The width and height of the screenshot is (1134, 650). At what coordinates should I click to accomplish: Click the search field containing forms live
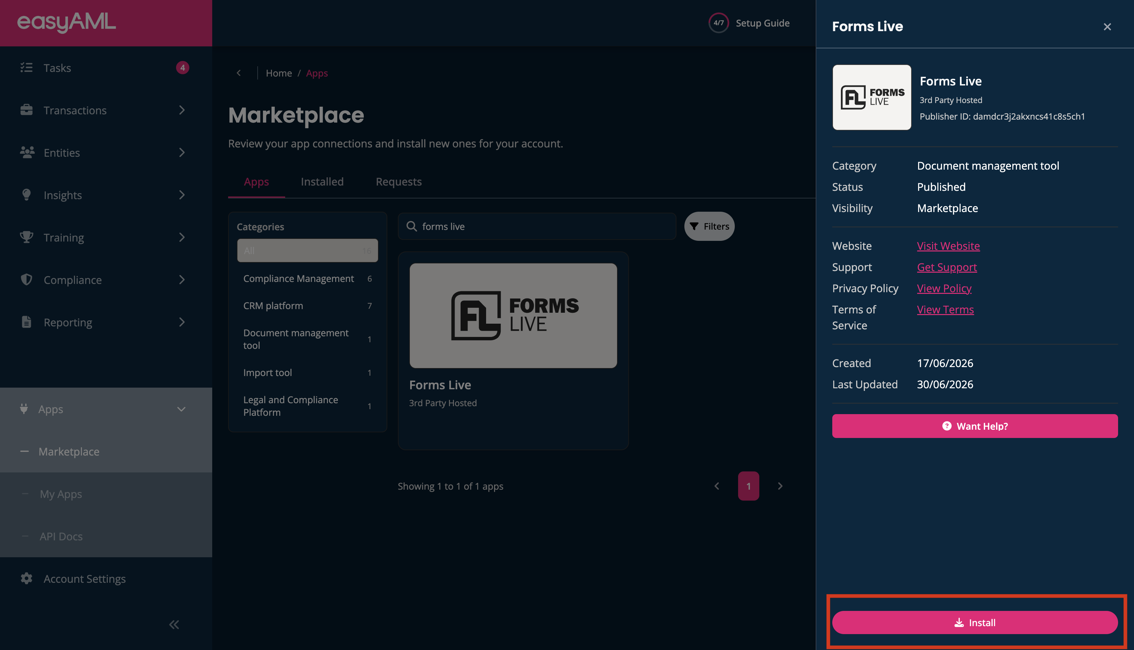coord(536,226)
